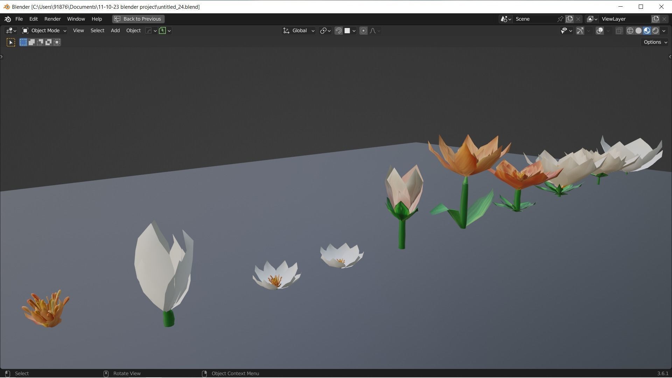The image size is (672, 378).
Task: Click the snap element increment icon
Action: tap(347, 31)
